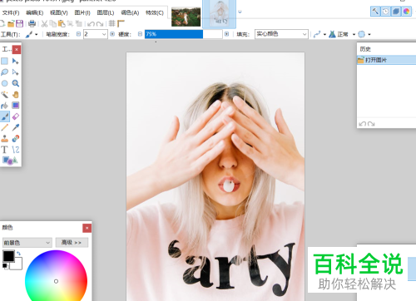Select the Lasso Select tool

(x=4, y=72)
